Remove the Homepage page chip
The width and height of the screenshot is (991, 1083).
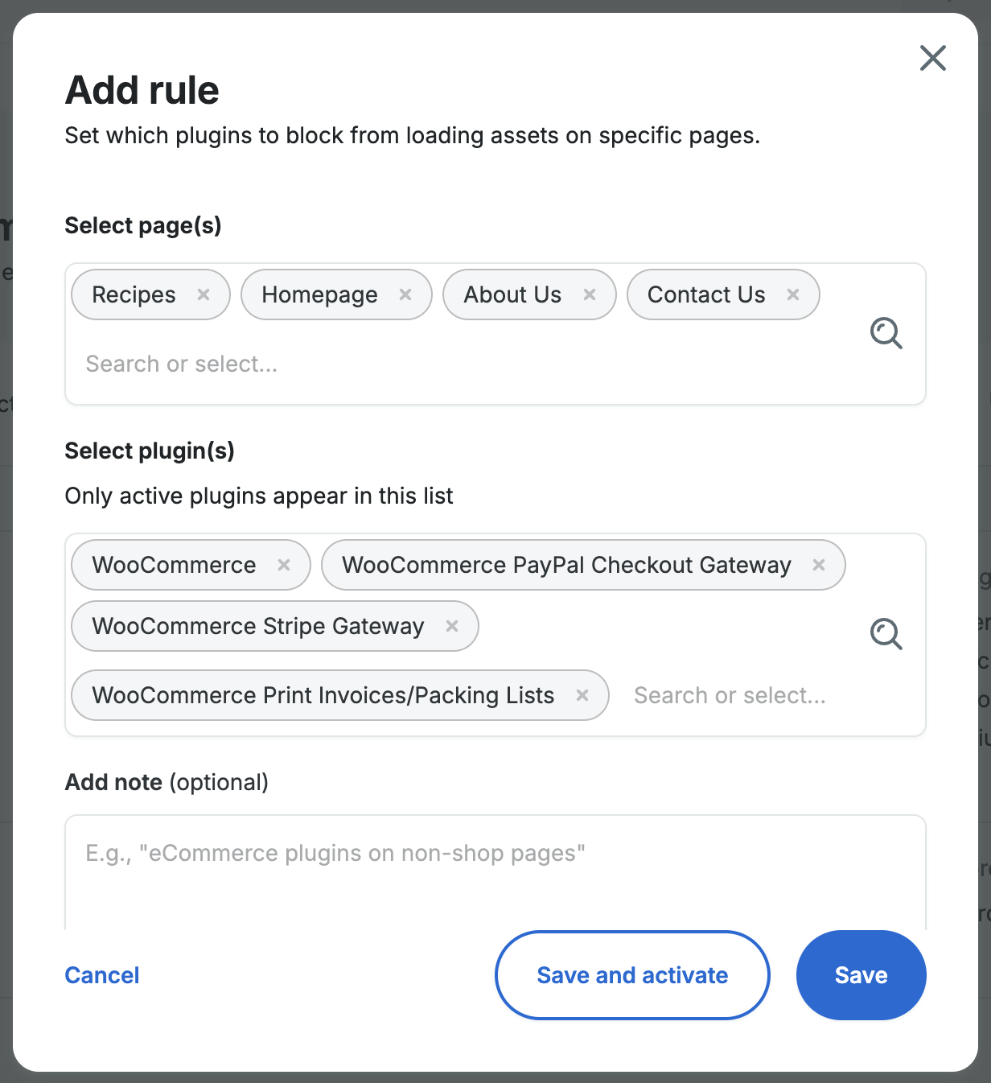(405, 294)
